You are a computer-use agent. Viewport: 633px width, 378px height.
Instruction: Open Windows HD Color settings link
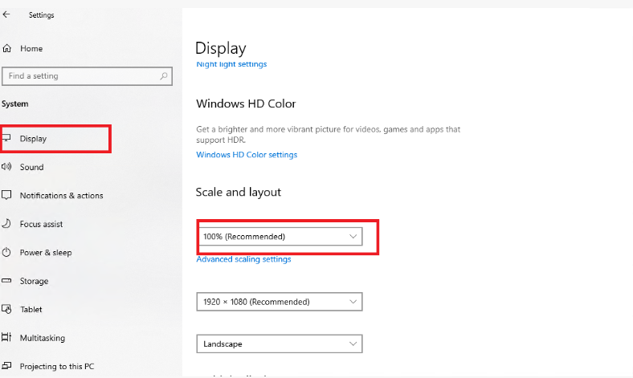pyautogui.click(x=247, y=155)
